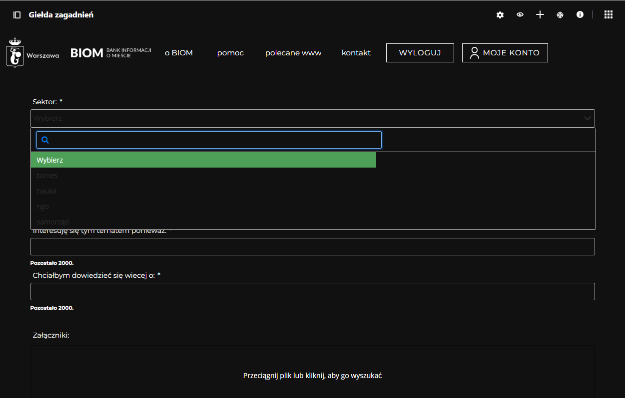Viewport: 625px width, 398px height.
Task: Click the plus icon in top bar
Action: (x=540, y=15)
